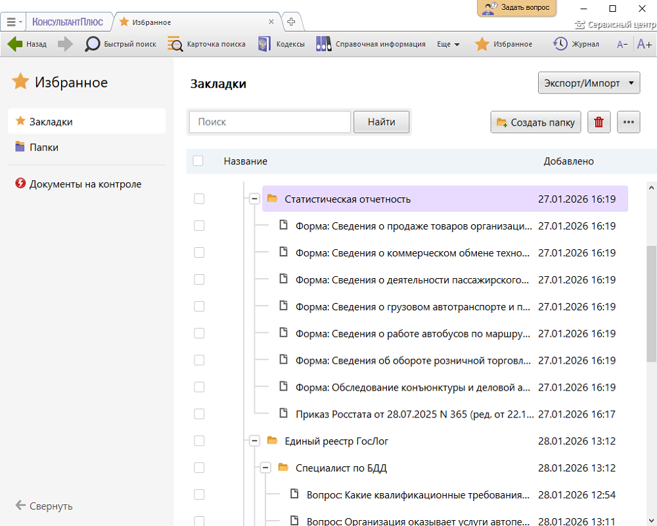Select Папки in the left sidebar
Screen dimensions: 657x526
point(44,147)
